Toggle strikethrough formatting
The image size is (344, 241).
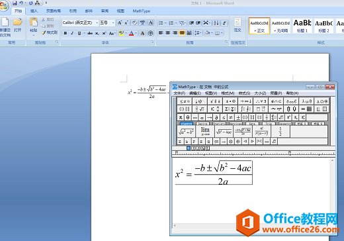coord(90,33)
